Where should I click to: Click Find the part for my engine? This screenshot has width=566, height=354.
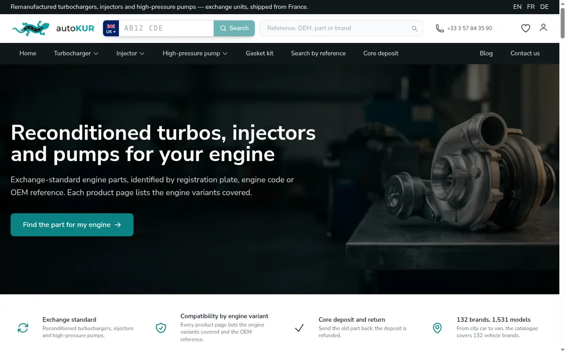72,225
